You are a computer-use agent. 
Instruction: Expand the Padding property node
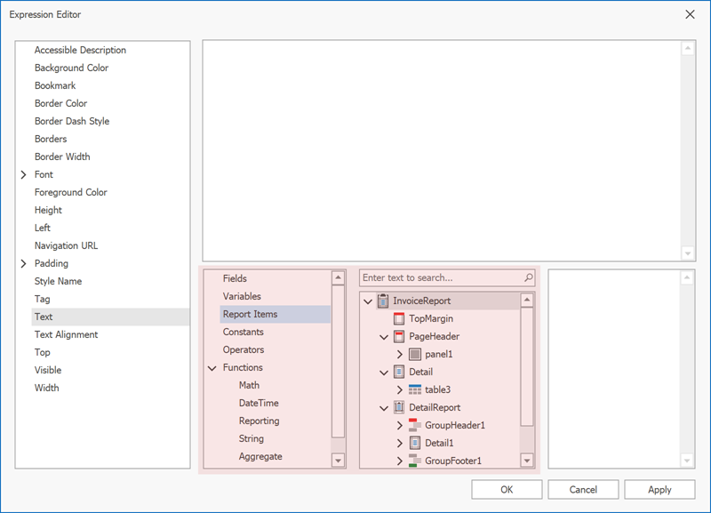click(x=24, y=264)
